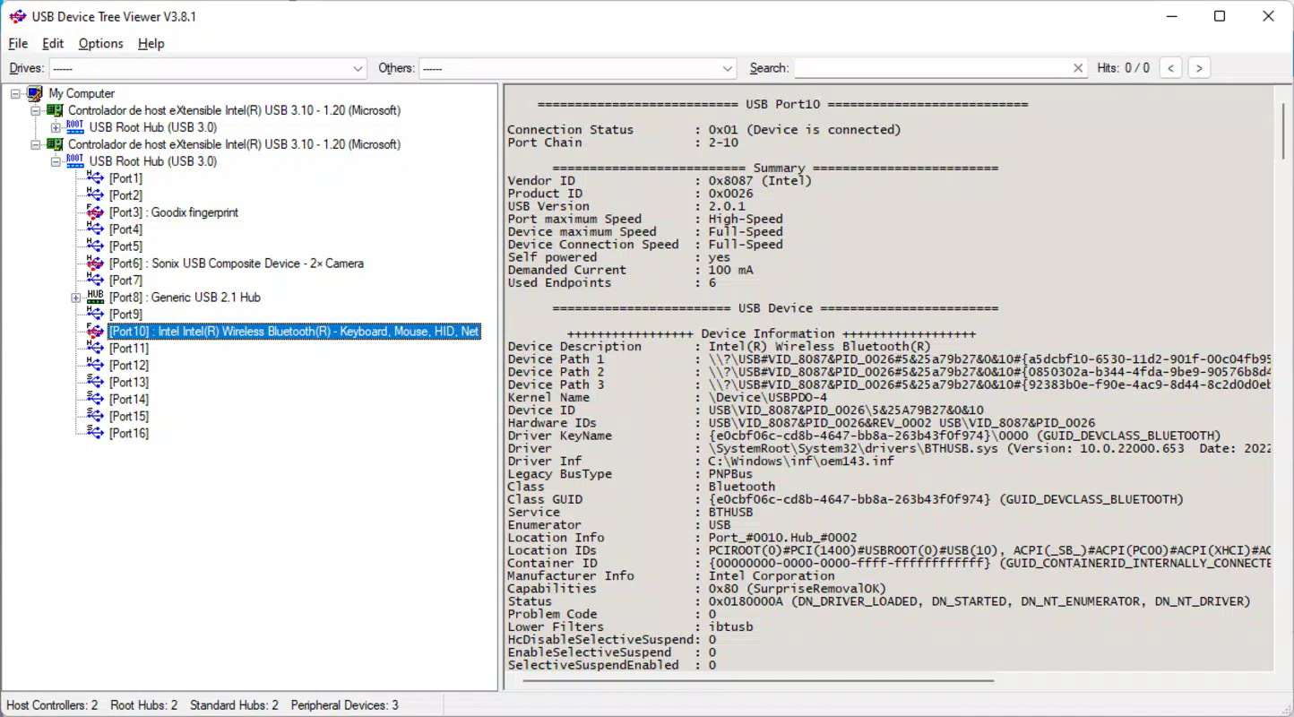The width and height of the screenshot is (1294, 717).
Task: Click the USB icon next to Port13
Action: click(x=95, y=382)
